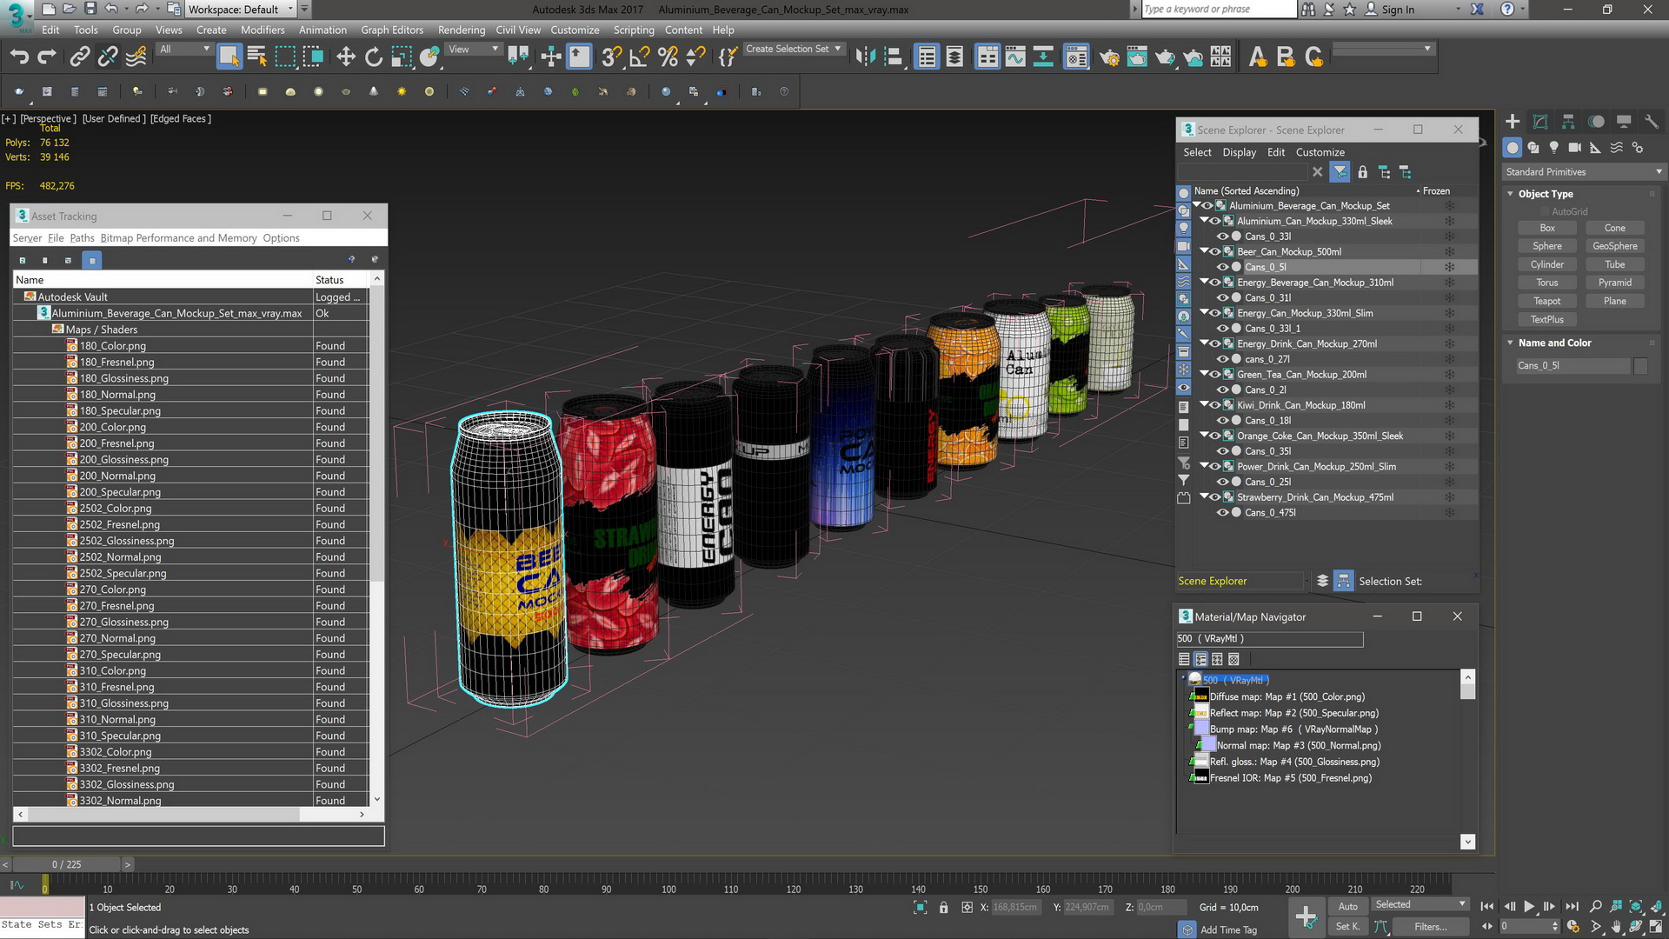The width and height of the screenshot is (1669, 939).
Task: Switch to the Utilities wrench panel
Action: point(1652,122)
